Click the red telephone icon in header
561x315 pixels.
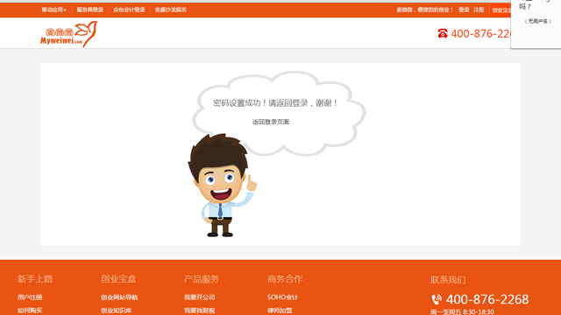pos(443,33)
